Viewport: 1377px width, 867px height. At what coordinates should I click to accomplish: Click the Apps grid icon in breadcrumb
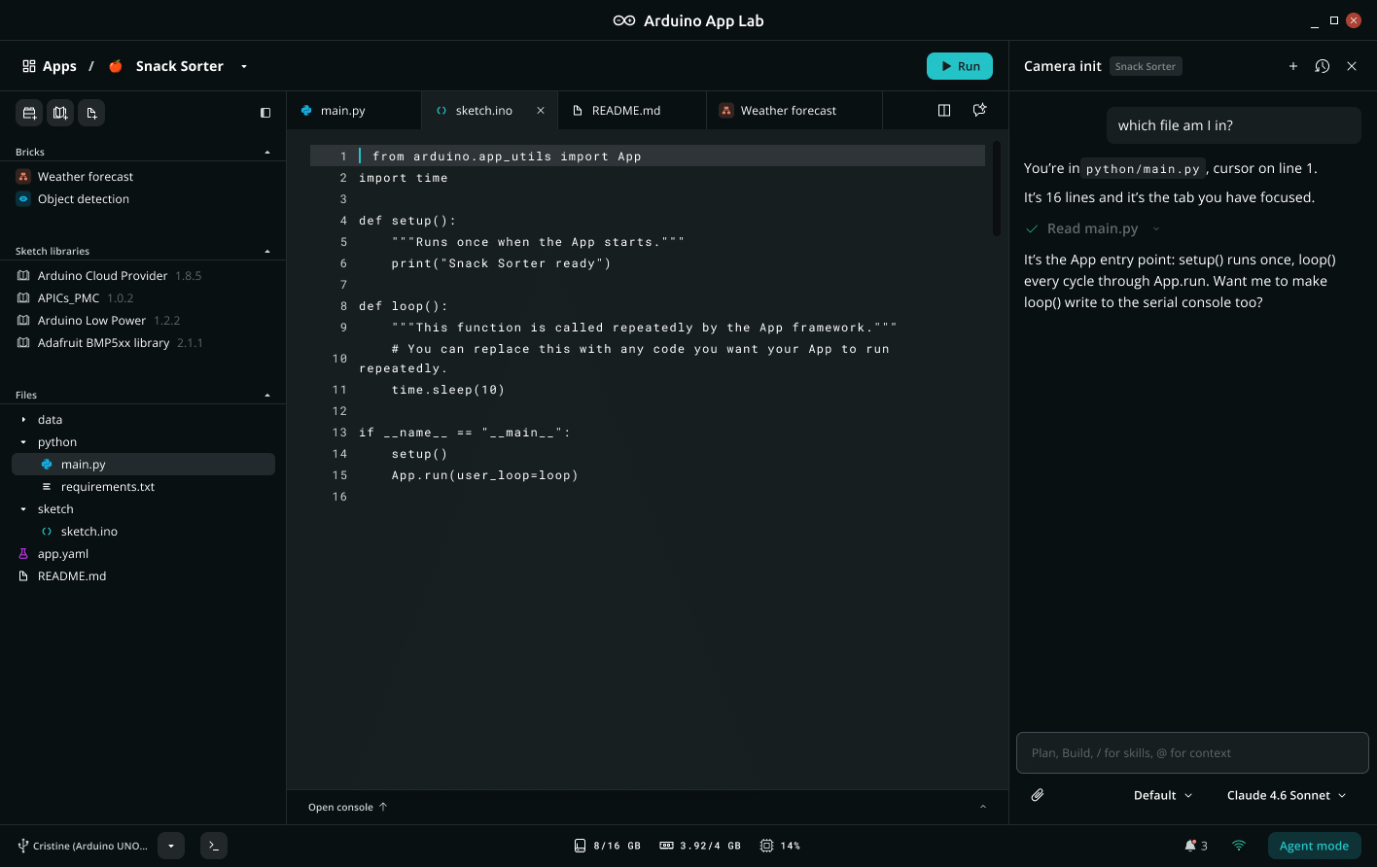tap(29, 66)
